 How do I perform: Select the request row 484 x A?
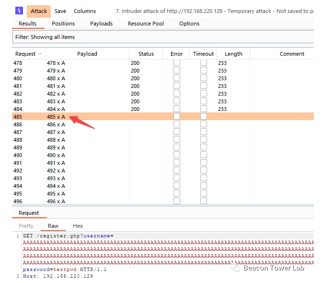[56, 109]
